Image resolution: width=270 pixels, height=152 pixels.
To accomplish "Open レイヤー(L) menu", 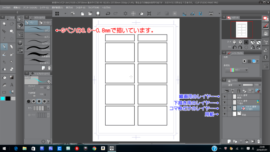I will pyautogui.click(x=45, y=7).
